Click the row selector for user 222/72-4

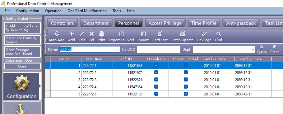tap(48, 87)
